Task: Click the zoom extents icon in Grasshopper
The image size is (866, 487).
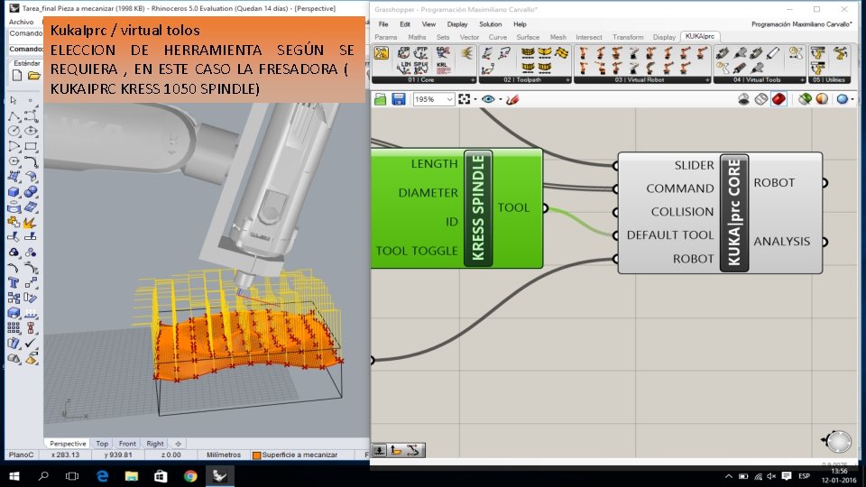Action: 464,99
